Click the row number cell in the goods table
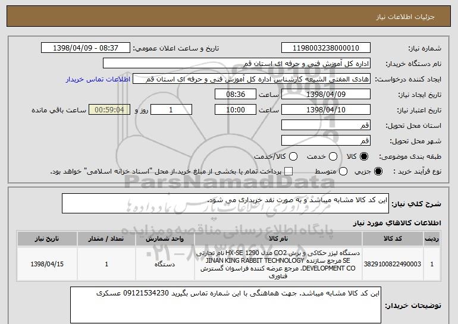This screenshot has width=458, height=324. click(432, 264)
